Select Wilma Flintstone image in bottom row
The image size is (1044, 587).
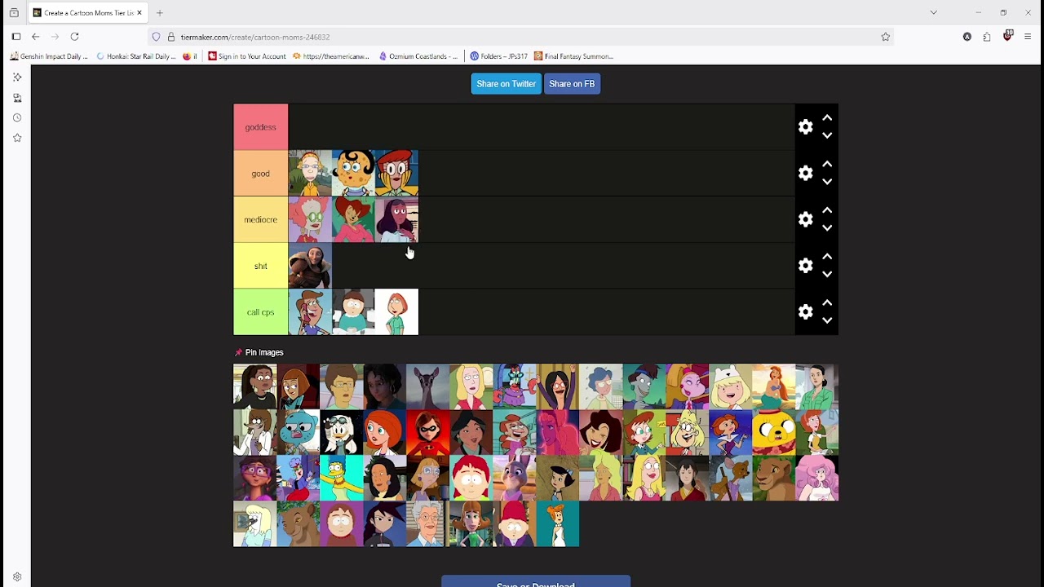[x=558, y=523]
